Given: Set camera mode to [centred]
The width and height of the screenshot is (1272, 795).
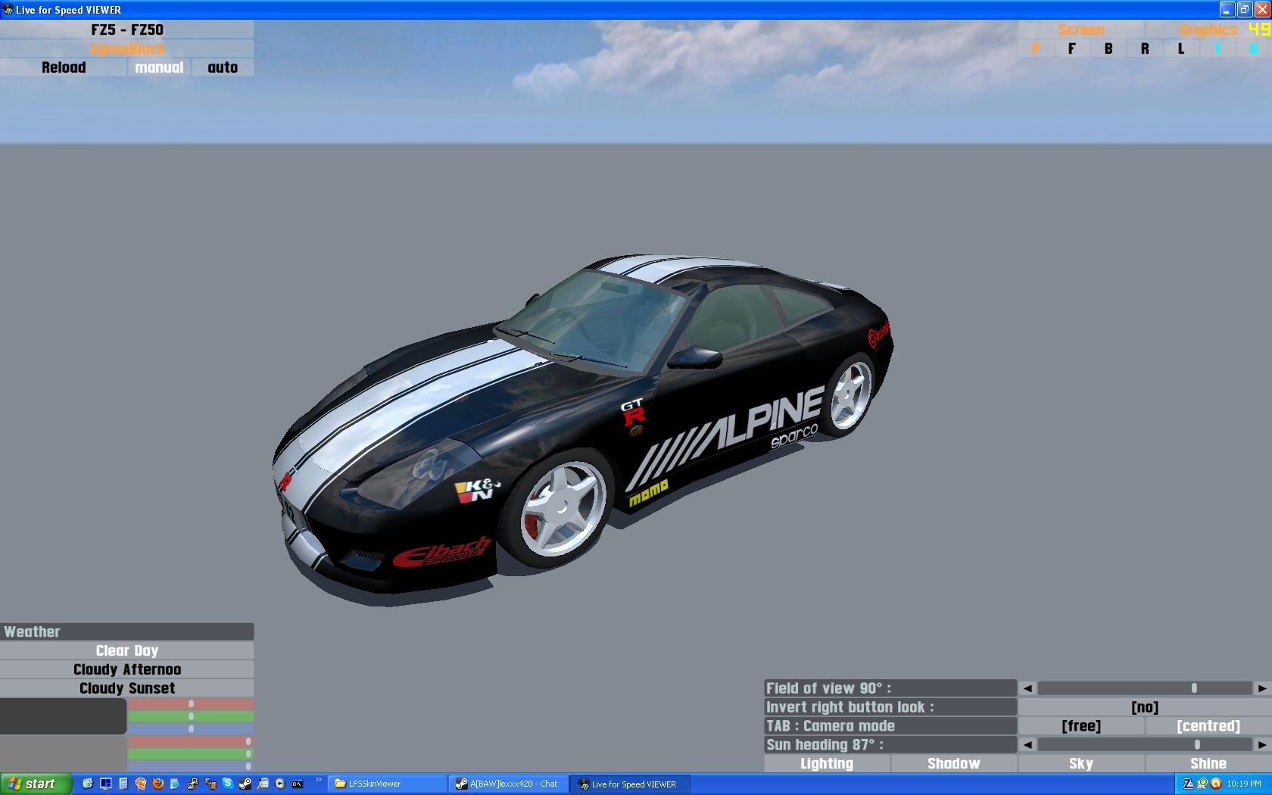Looking at the screenshot, I should click(x=1208, y=726).
